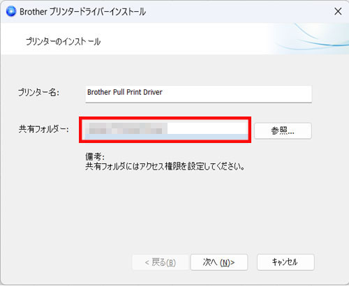This screenshot has width=349, height=286.
Task: Click the 共有フォルダー path input field
Action: [166, 130]
